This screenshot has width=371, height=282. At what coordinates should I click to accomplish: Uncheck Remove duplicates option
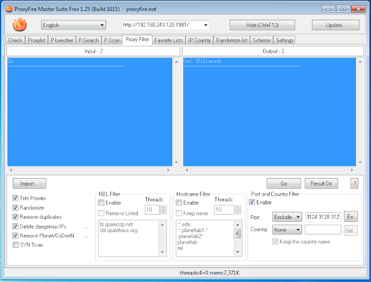16,216
